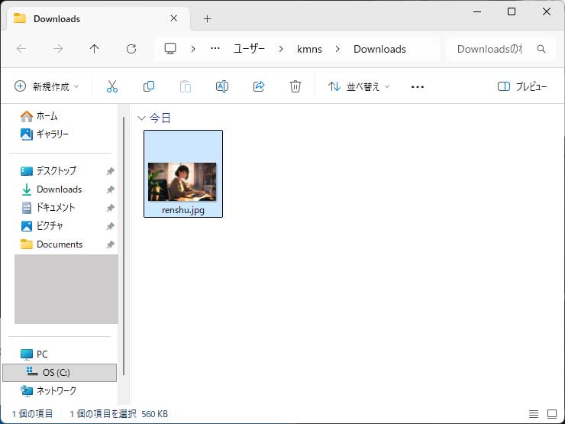Toggle the プレビュー preview pane
Image resolution: width=565 pixels, height=424 pixels.
coord(522,87)
